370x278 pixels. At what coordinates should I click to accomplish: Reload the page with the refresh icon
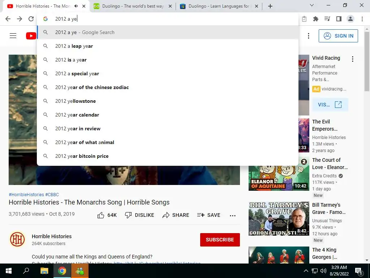point(31,19)
